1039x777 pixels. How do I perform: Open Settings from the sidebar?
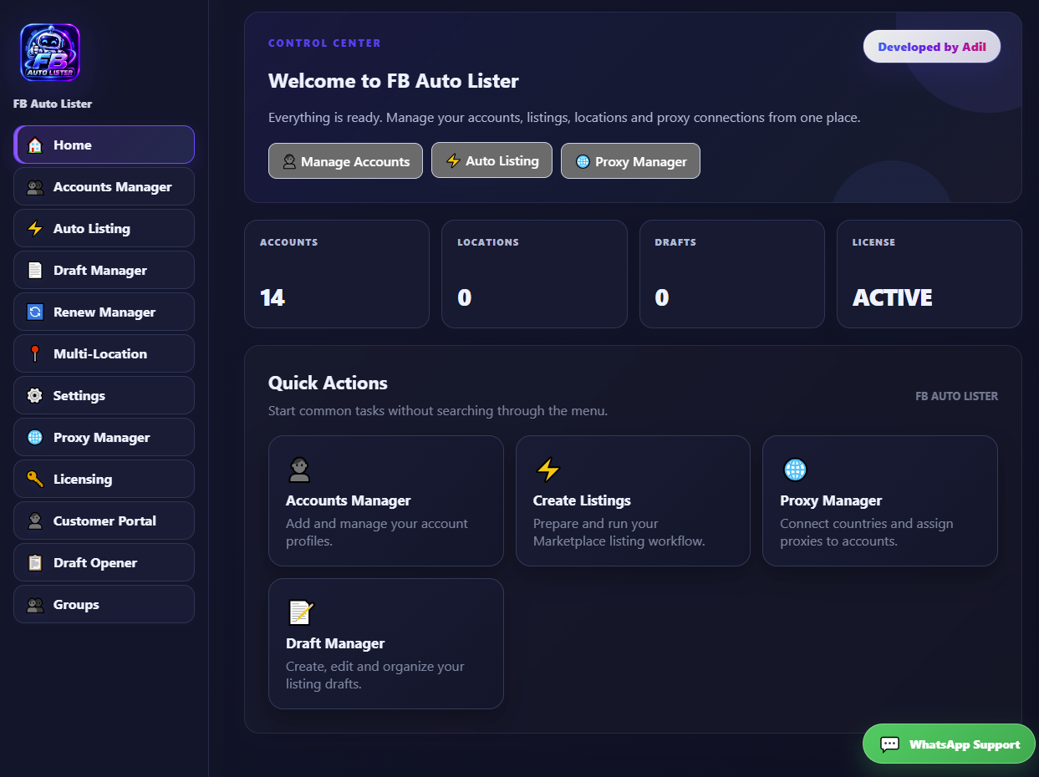point(104,395)
